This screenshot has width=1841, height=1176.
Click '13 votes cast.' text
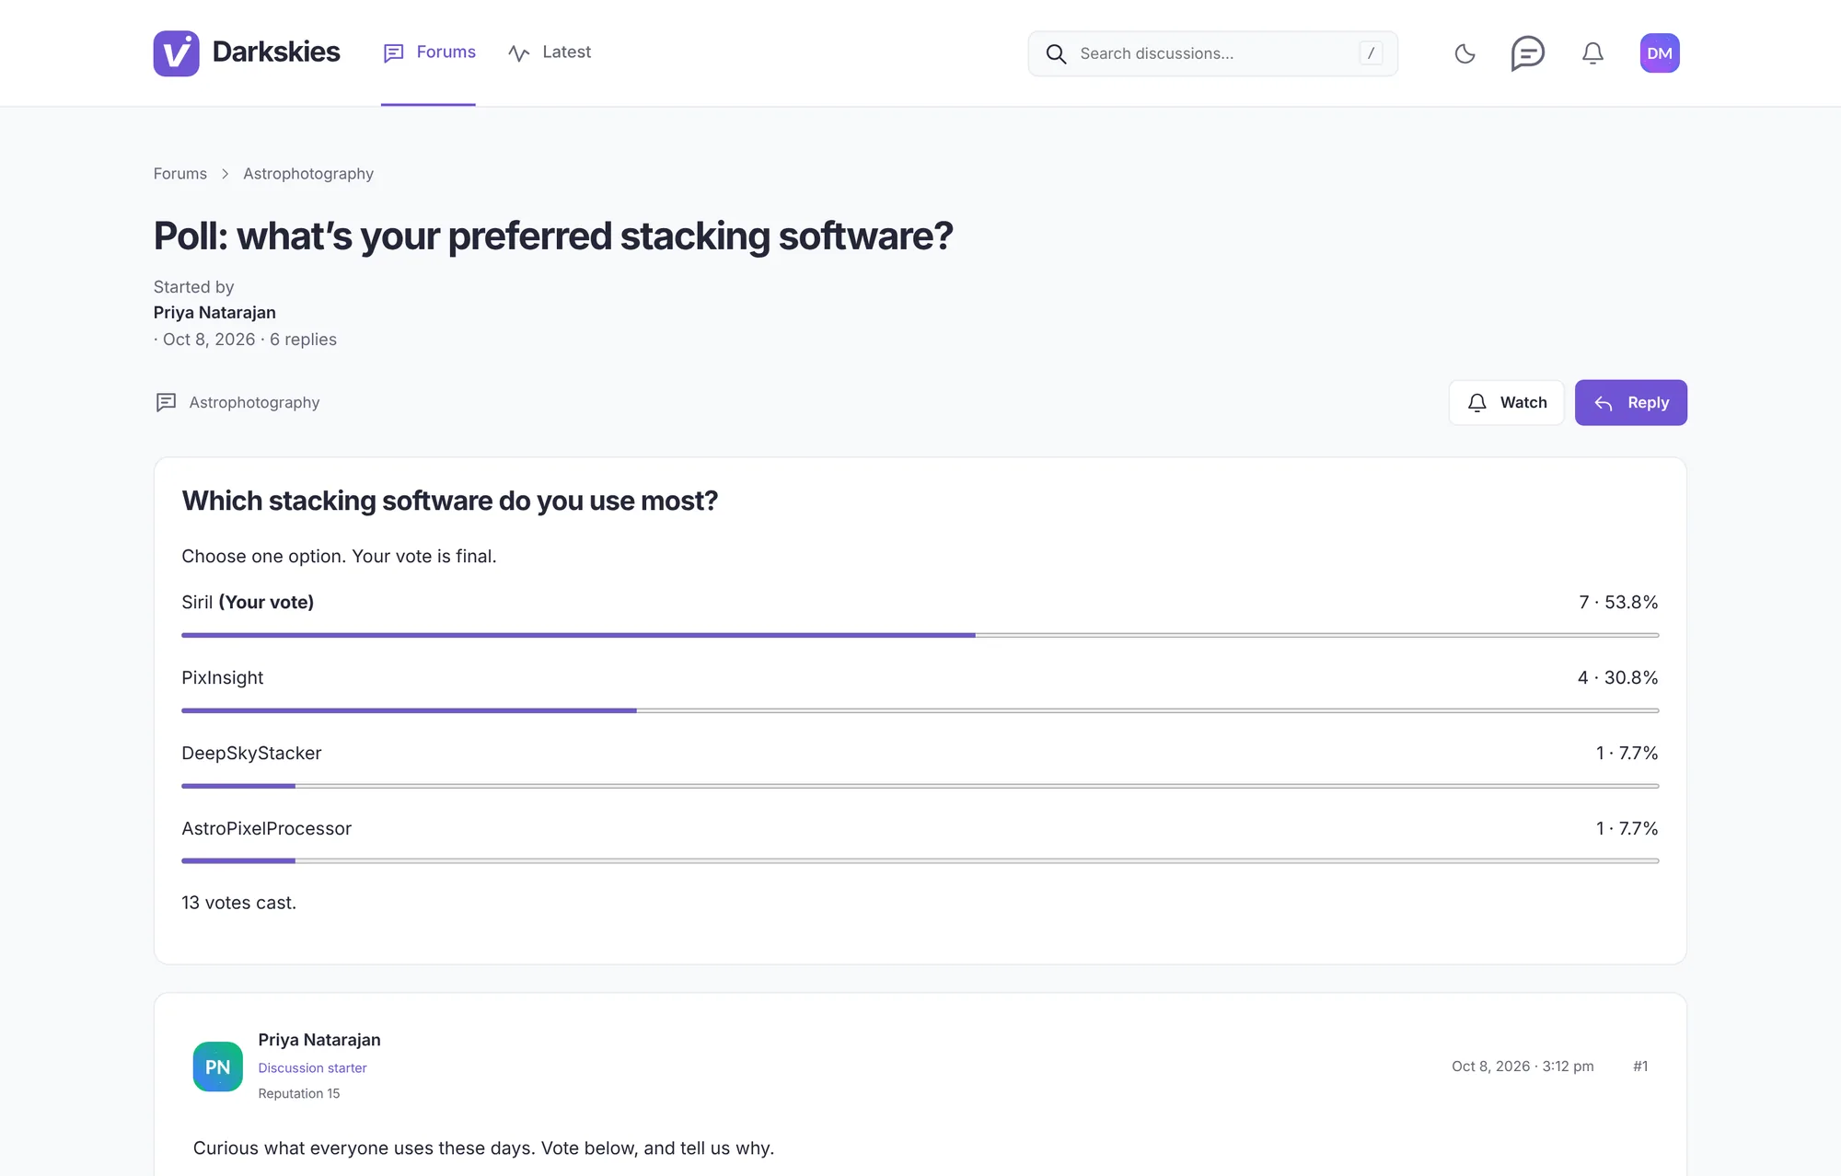click(238, 903)
